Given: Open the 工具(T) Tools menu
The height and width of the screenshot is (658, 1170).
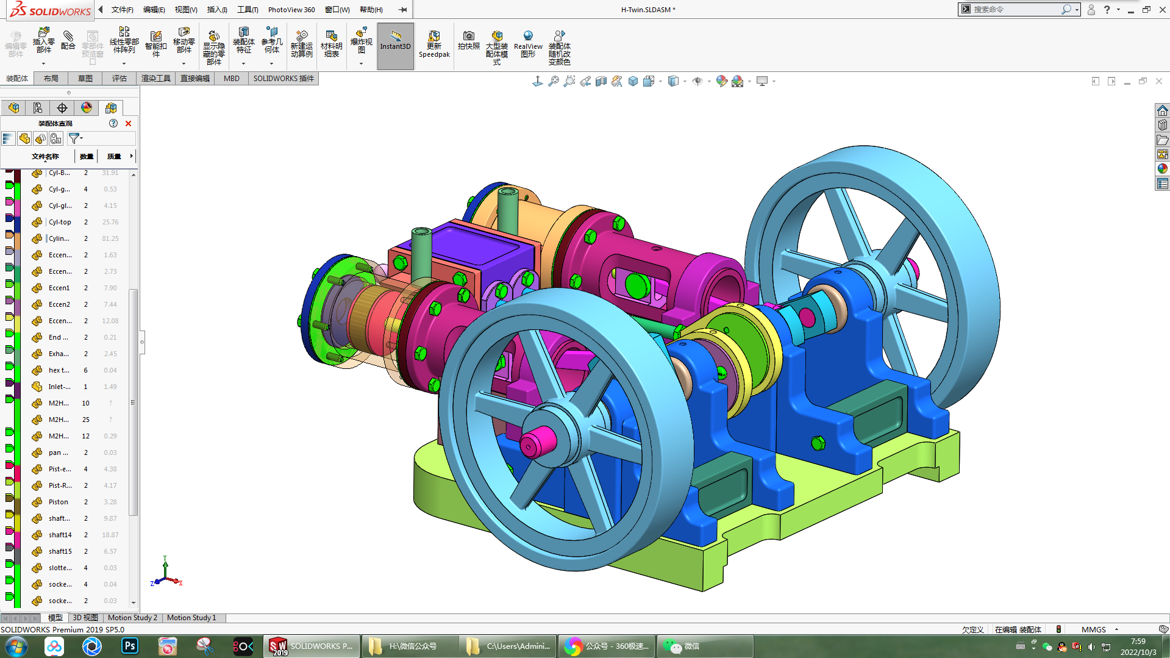Looking at the screenshot, I should [x=248, y=10].
